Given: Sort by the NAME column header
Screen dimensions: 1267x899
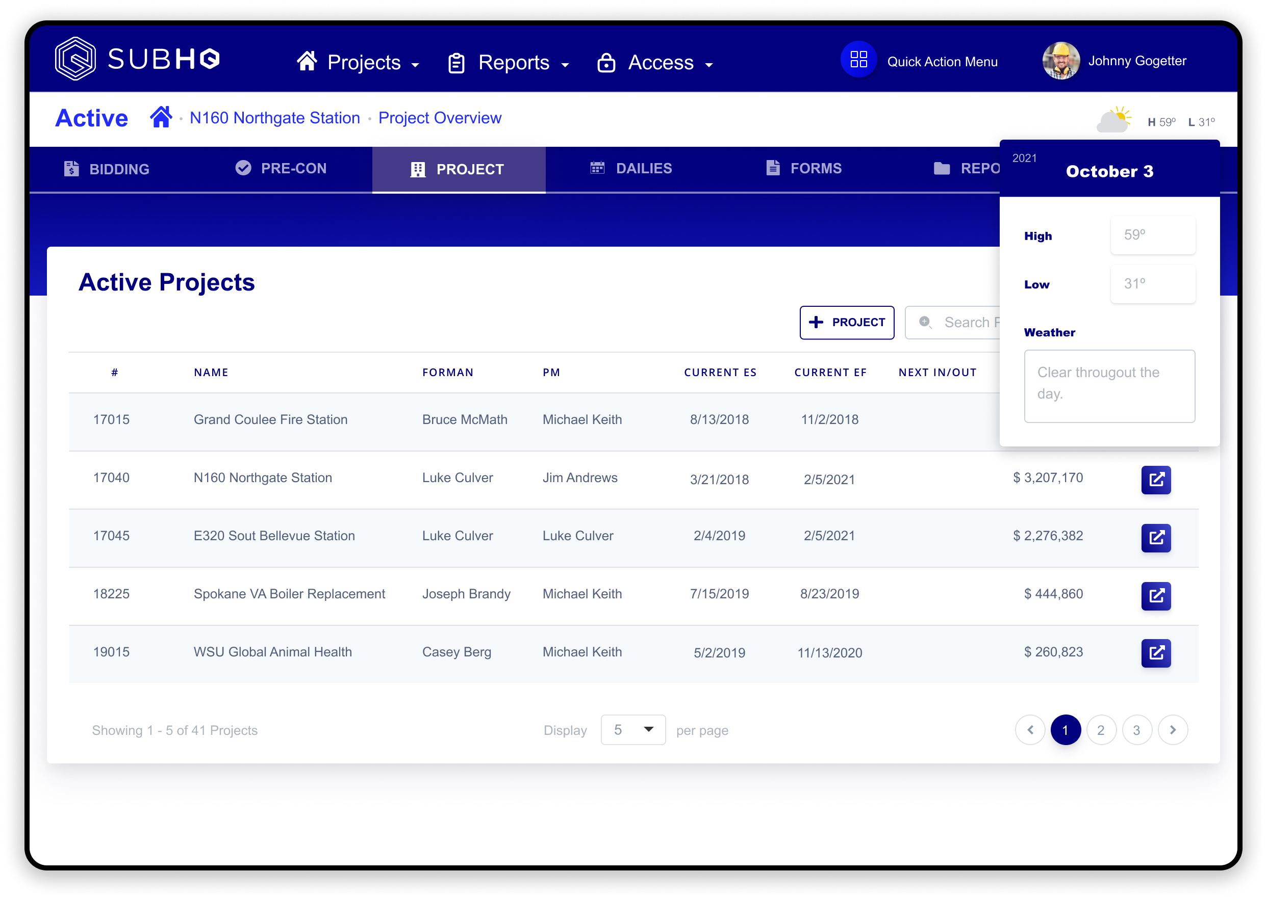Looking at the screenshot, I should click(x=211, y=373).
